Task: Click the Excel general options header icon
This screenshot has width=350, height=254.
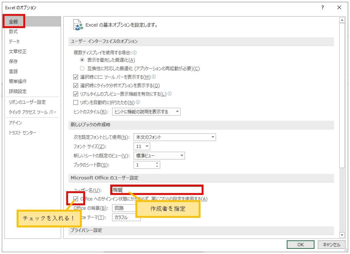Action: (x=78, y=25)
